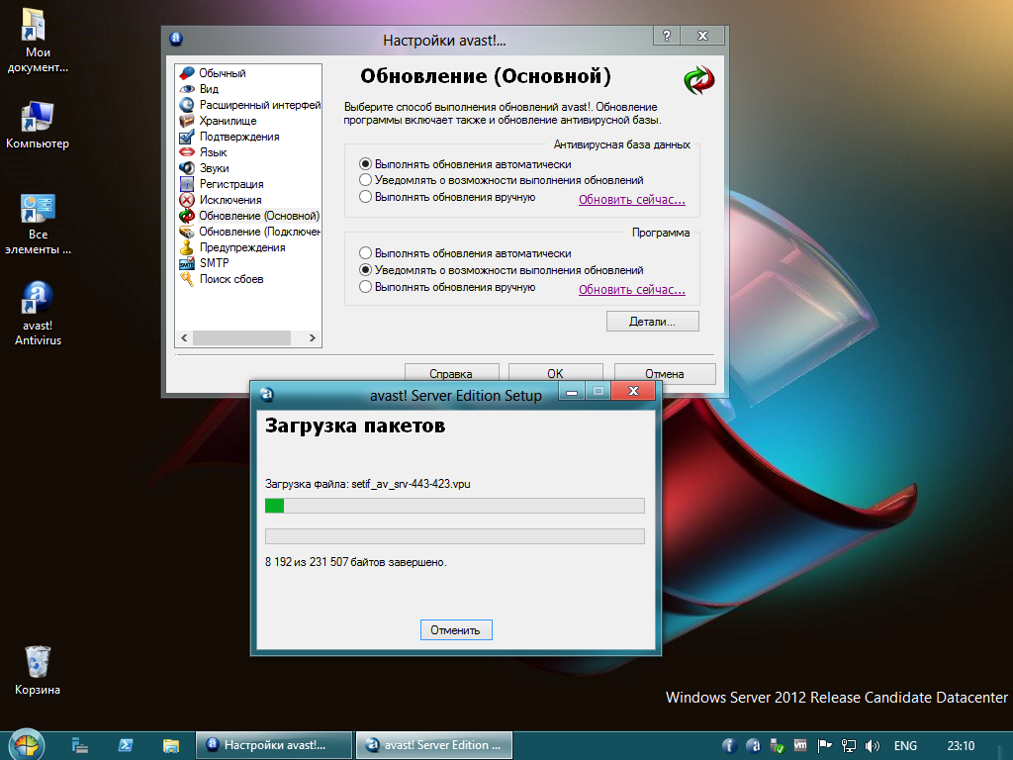Select the Обновление (Основной) arrows icon
The height and width of the screenshot is (760, 1013).
[187, 216]
